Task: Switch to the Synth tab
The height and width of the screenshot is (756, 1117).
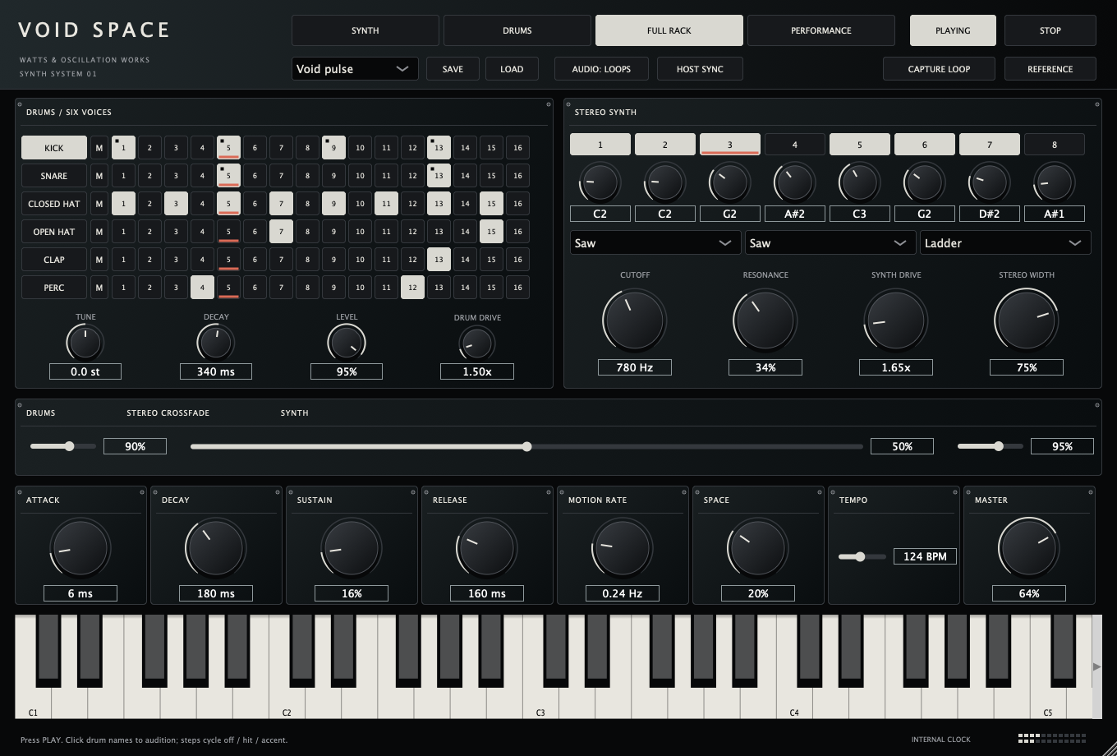Action: [365, 30]
